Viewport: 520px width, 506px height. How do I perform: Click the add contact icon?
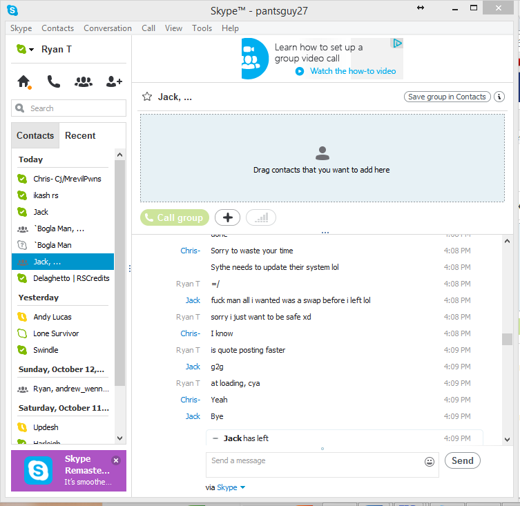tap(114, 81)
